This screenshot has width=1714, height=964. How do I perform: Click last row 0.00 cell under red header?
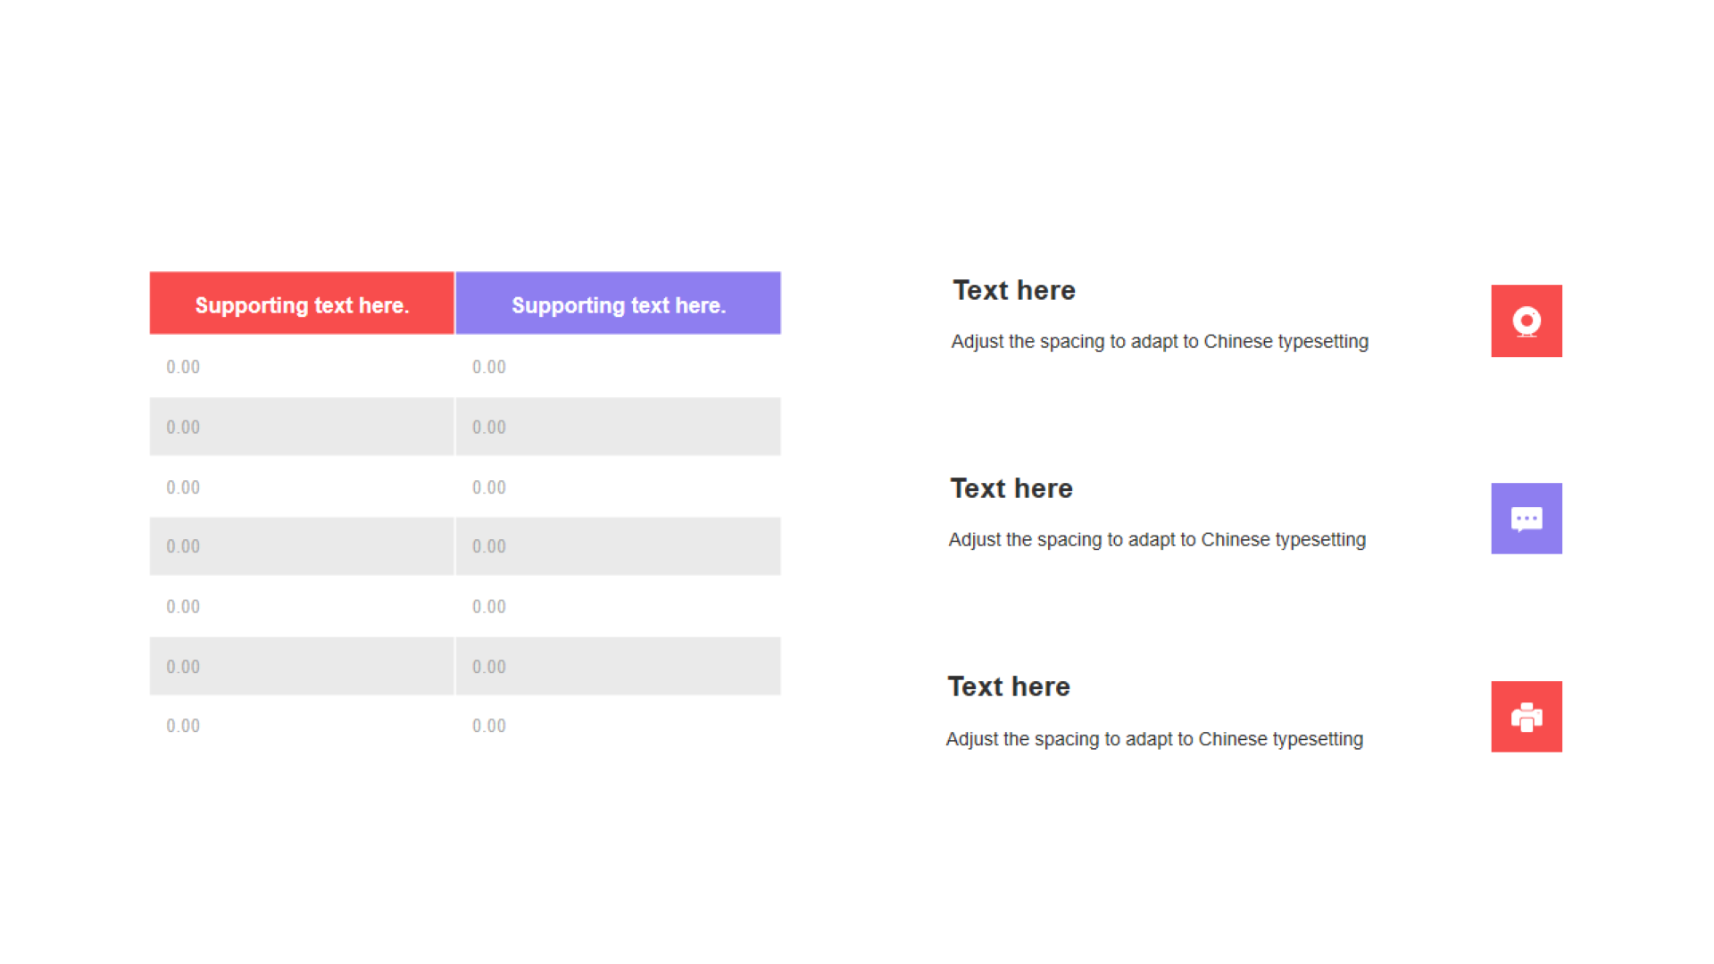coord(302,726)
